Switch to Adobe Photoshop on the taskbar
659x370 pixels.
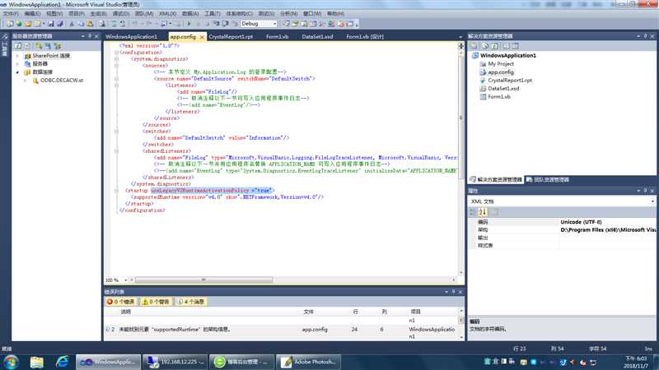308,362
